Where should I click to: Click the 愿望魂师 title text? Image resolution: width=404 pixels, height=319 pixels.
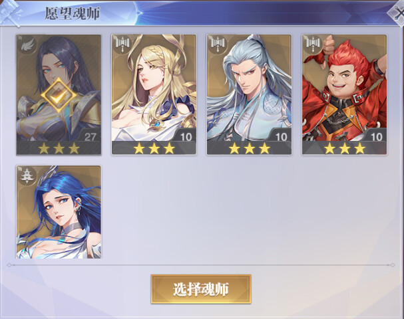[x=73, y=13]
